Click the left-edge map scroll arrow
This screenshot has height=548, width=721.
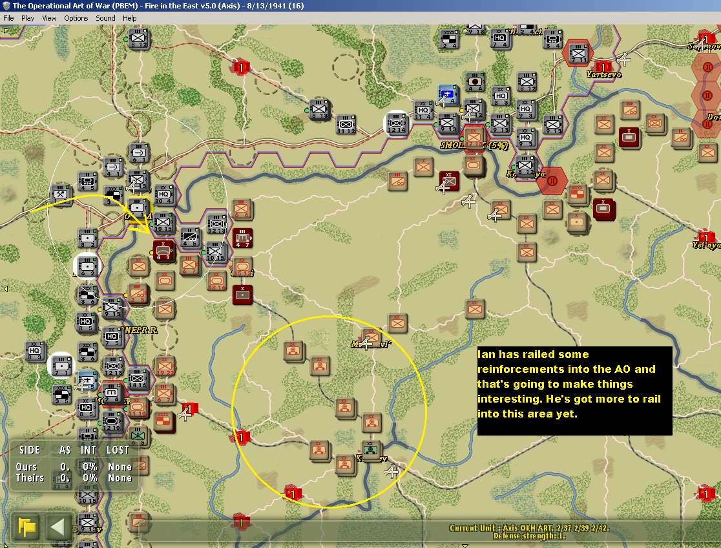click(x=6, y=288)
